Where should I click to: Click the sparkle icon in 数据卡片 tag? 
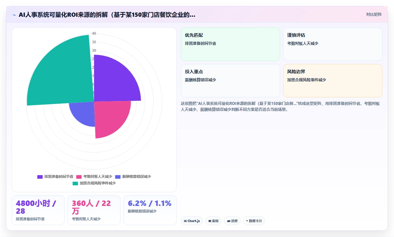(x=247, y=221)
